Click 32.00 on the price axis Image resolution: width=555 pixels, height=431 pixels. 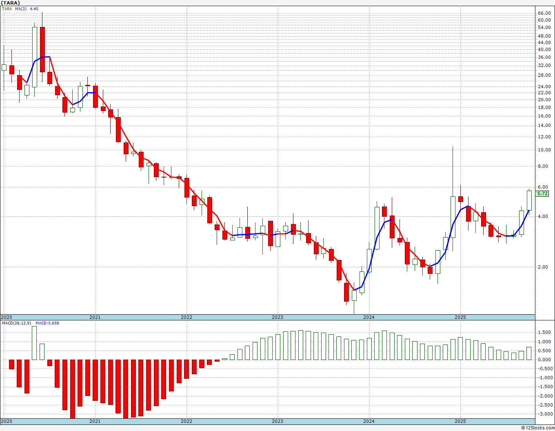[544, 66]
